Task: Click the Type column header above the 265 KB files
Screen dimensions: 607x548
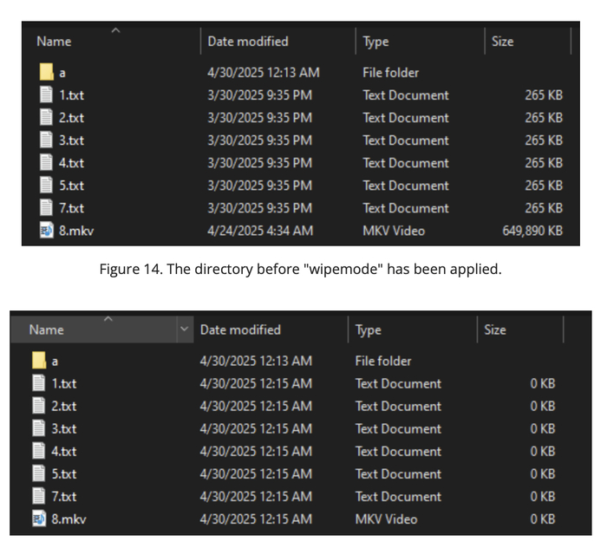Action: click(376, 41)
